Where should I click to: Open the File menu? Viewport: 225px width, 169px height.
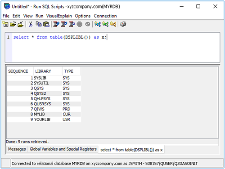pos(6,16)
